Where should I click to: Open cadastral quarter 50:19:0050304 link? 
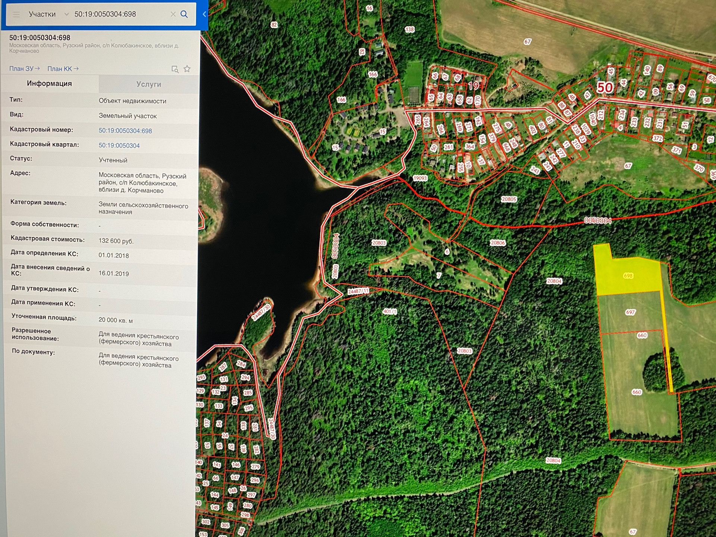coord(119,145)
